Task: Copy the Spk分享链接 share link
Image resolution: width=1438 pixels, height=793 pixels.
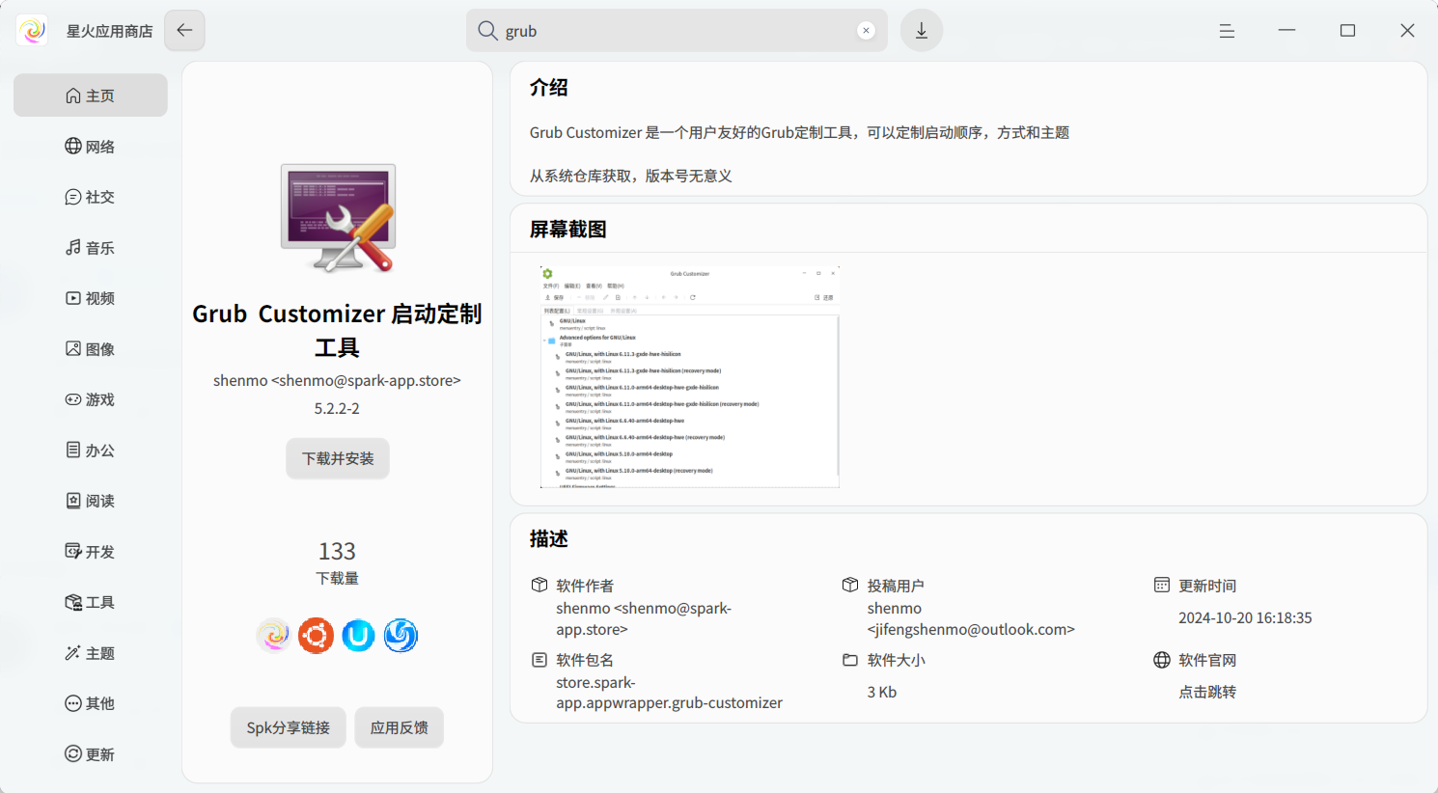Action: click(289, 727)
